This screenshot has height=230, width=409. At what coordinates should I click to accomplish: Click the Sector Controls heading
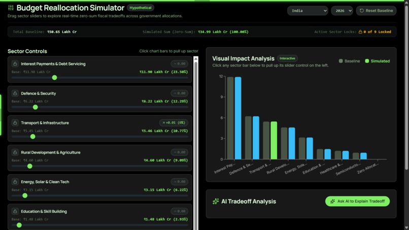(x=27, y=51)
